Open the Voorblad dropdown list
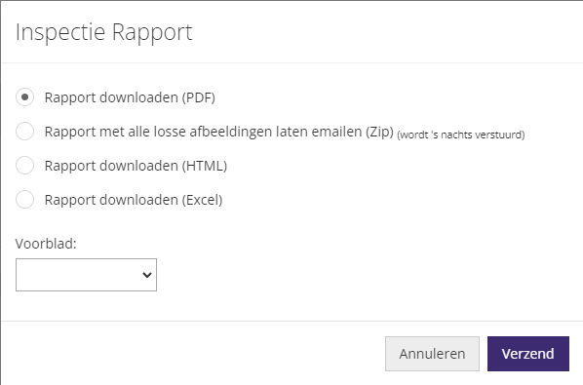 (x=86, y=275)
